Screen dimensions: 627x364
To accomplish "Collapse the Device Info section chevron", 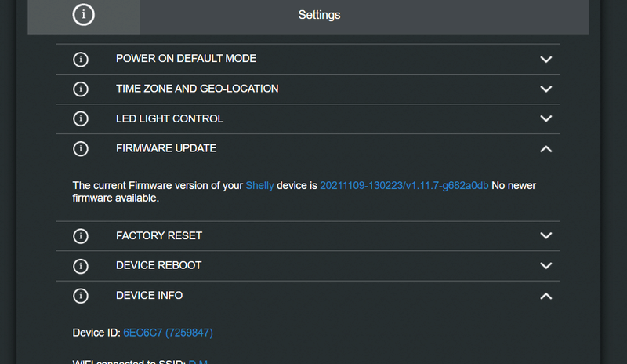I will pyautogui.click(x=545, y=296).
